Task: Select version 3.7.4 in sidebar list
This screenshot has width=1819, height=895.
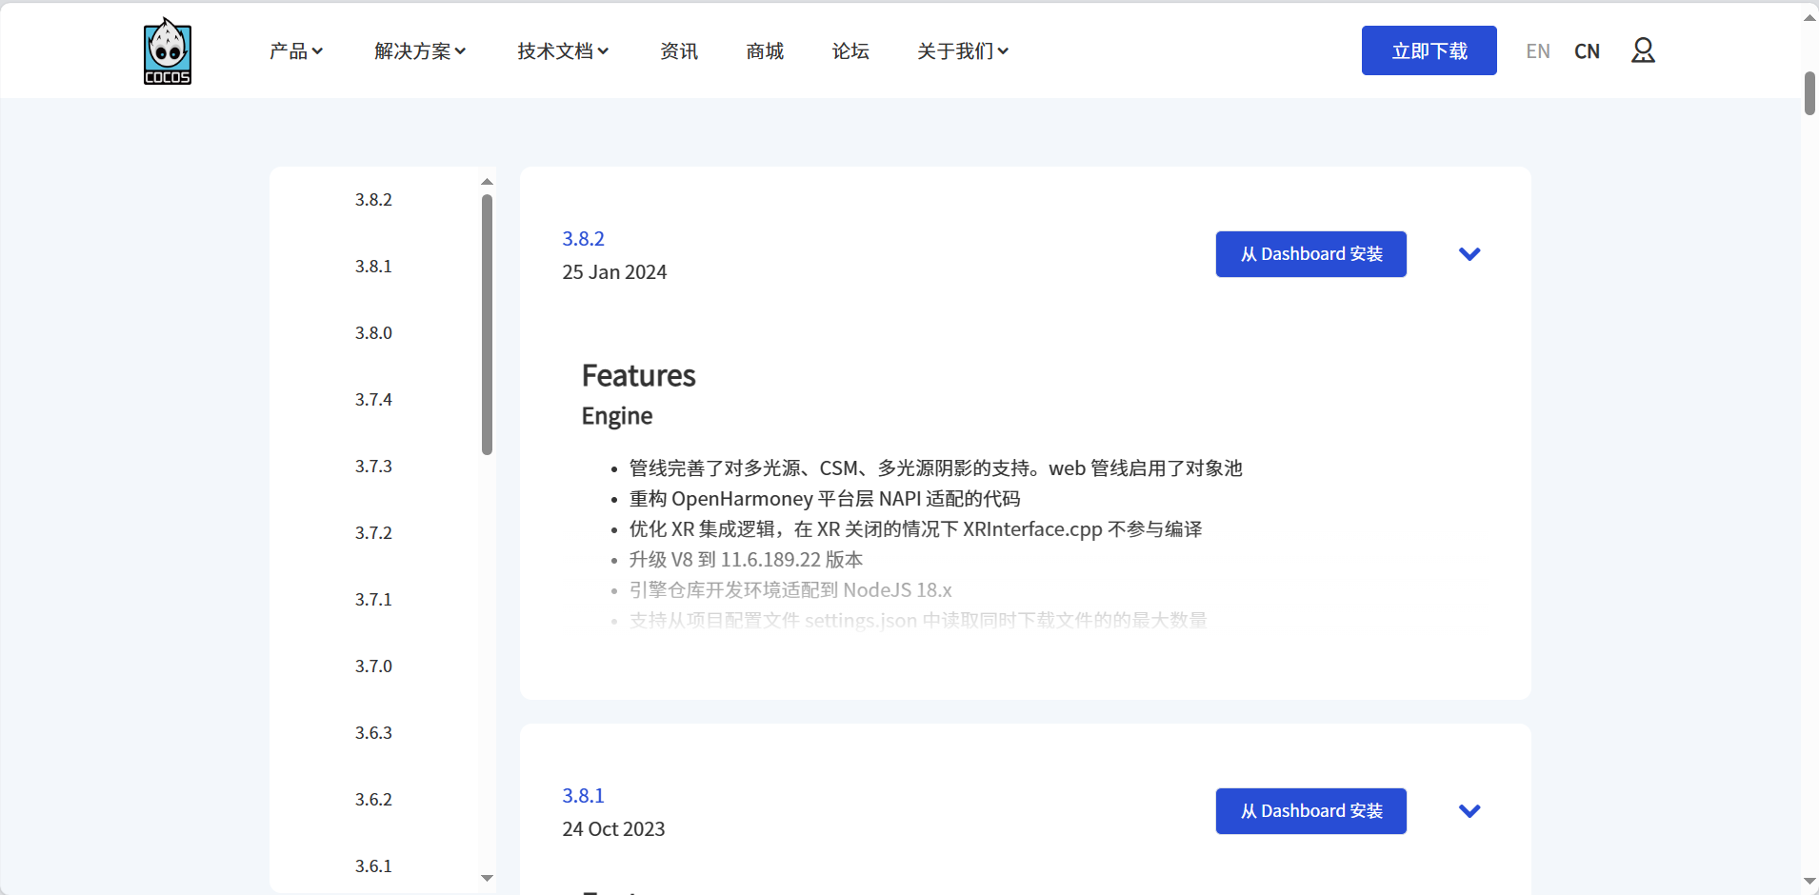Action: (x=373, y=400)
